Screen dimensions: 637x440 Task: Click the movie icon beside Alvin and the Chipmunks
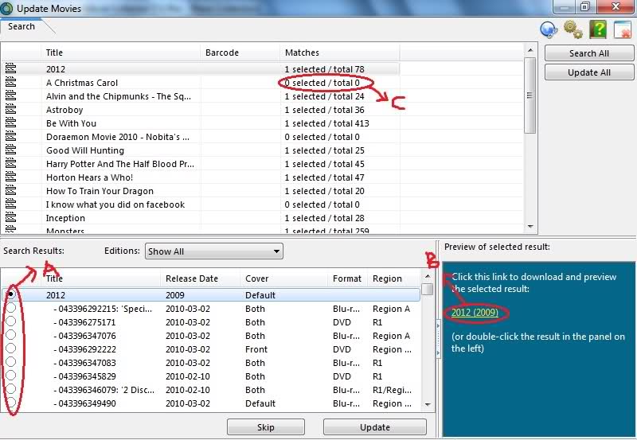coord(10,95)
